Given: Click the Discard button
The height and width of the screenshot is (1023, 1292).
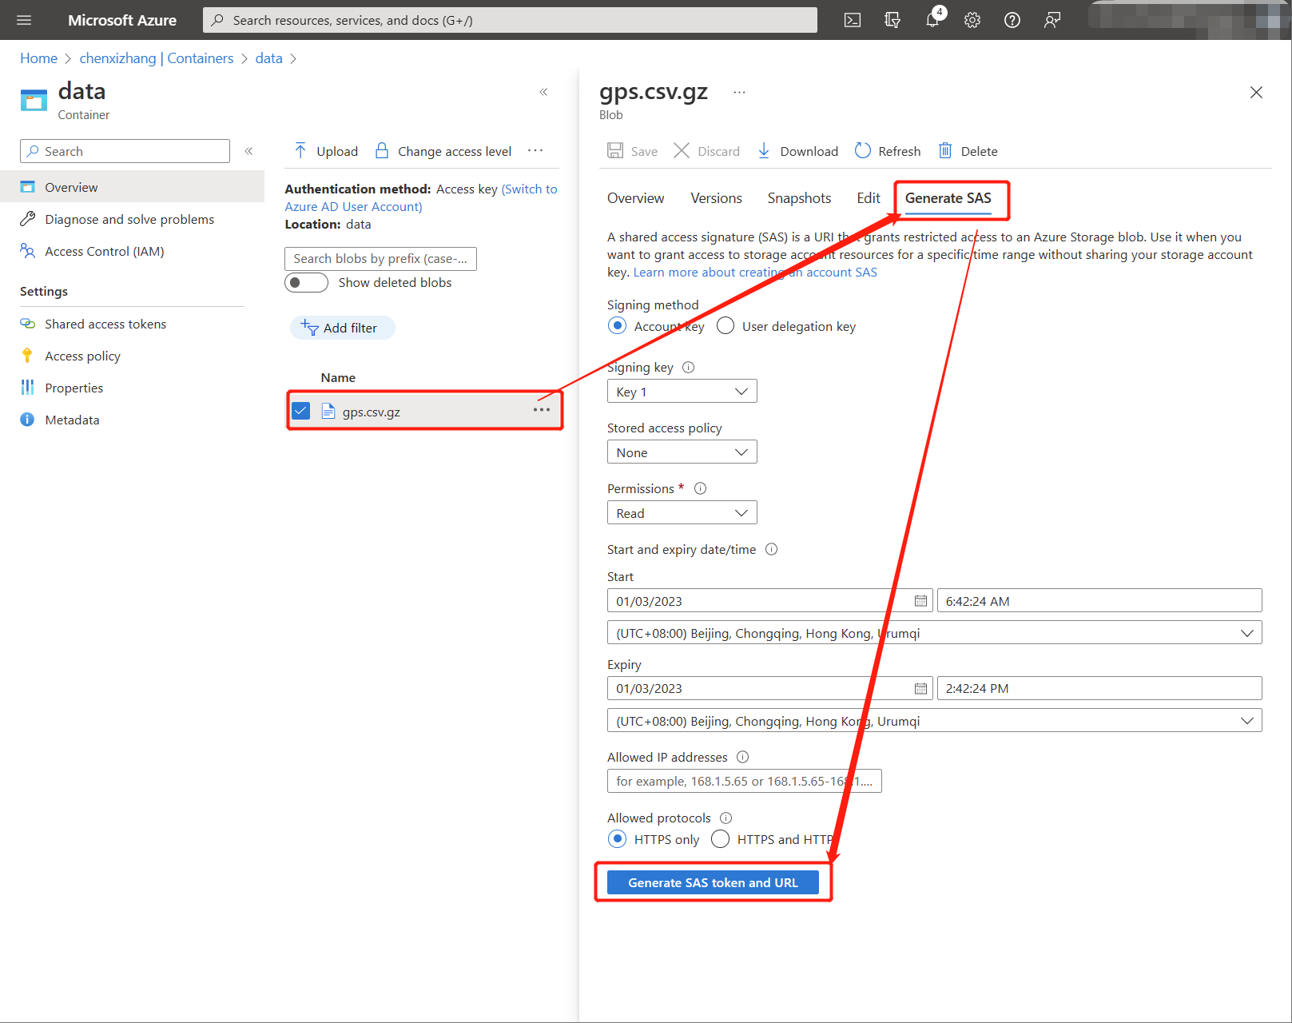Looking at the screenshot, I should [707, 151].
